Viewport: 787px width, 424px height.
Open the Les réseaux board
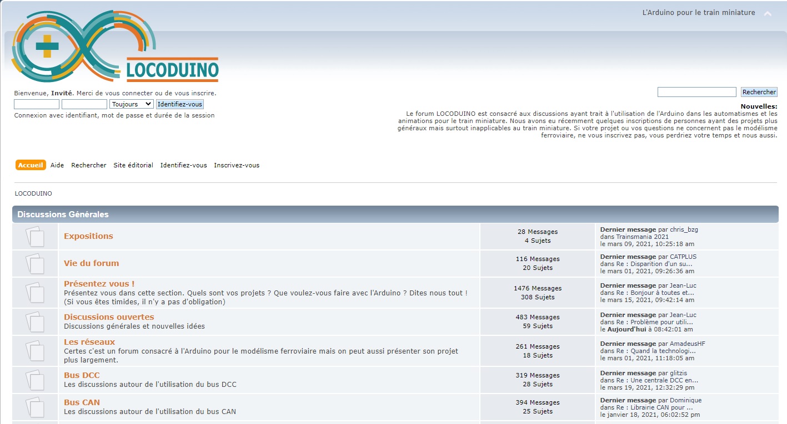coord(89,342)
